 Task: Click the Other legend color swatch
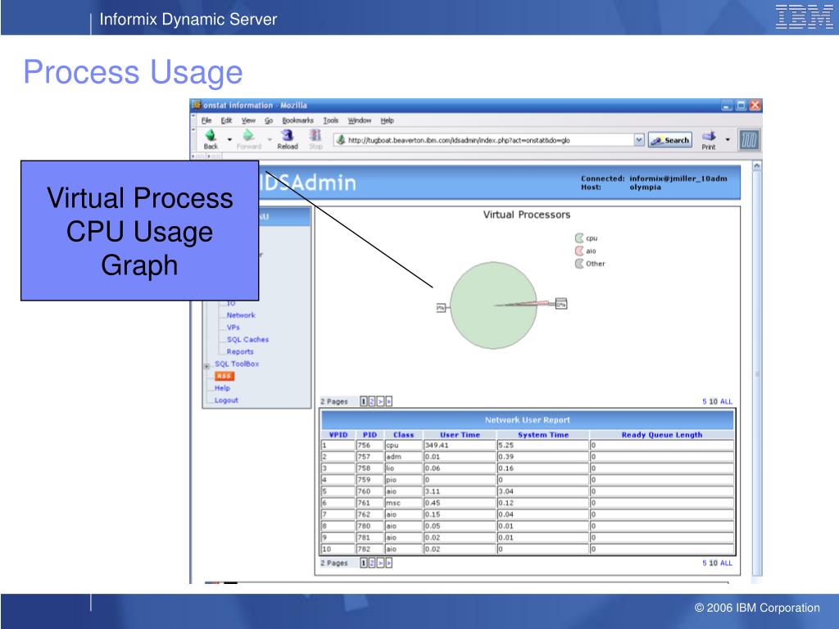tap(579, 264)
